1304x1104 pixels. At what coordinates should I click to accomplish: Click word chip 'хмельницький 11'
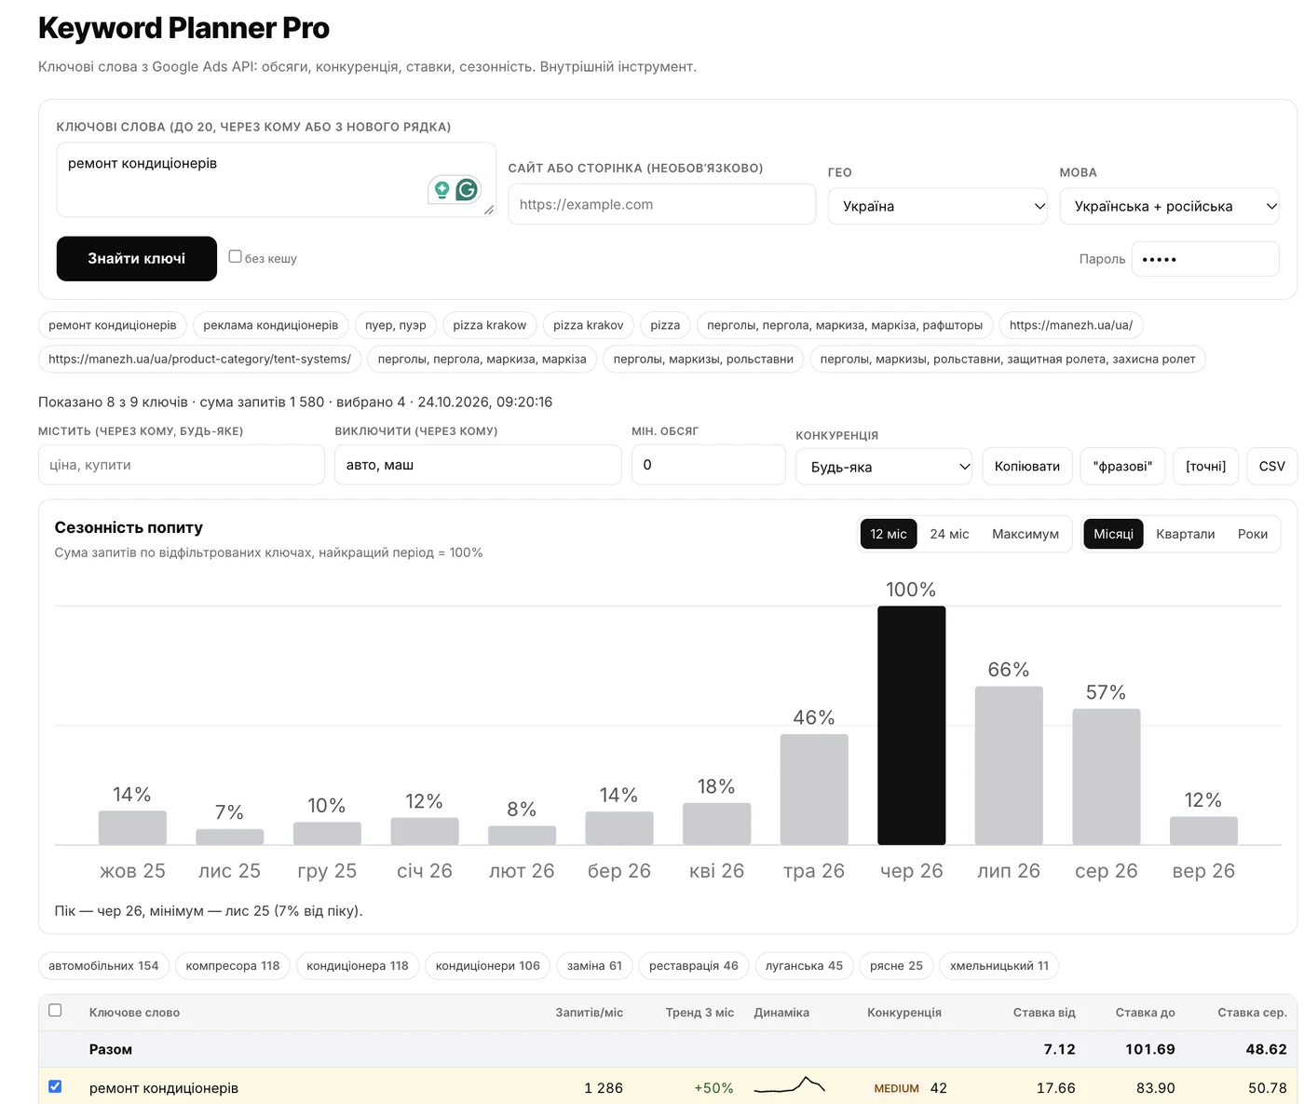coord(999,966)
